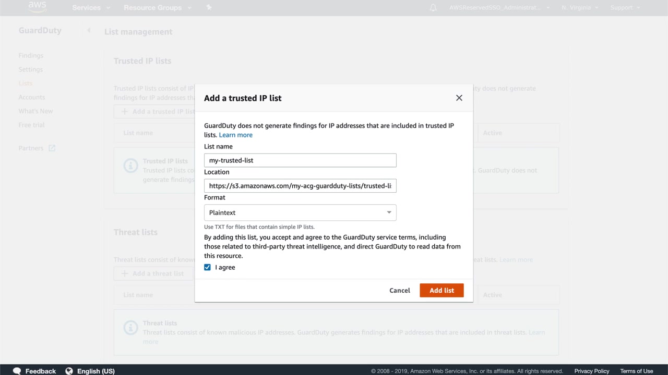Click the AWS logo icon
Screen dimensions: 668x375
coord(38,7)
